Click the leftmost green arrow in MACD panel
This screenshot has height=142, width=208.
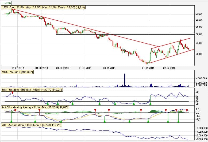tap(11, 121)
